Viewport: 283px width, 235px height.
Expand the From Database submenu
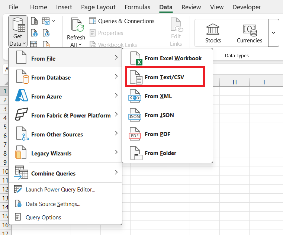(x=65, y=77)
